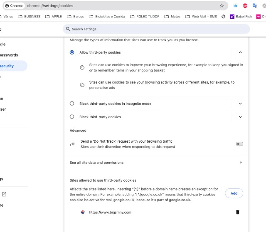Open the BUSINESS bookmarks folder
The height and width of the screenshot is (232, 266).
click(x=29, y=17)
